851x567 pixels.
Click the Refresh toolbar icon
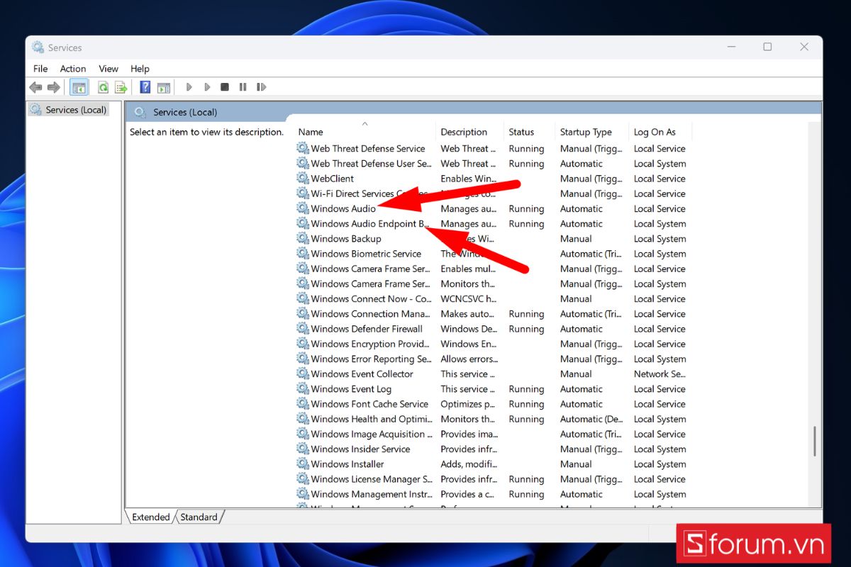coord(104,87)
